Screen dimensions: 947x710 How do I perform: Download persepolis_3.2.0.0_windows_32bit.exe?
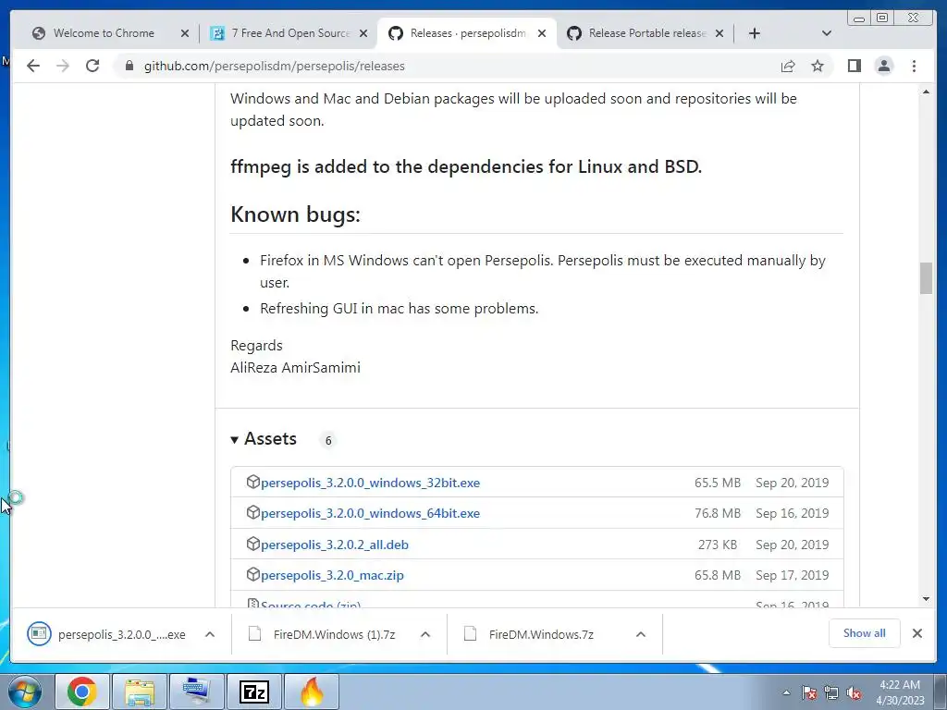pos(370,483)
